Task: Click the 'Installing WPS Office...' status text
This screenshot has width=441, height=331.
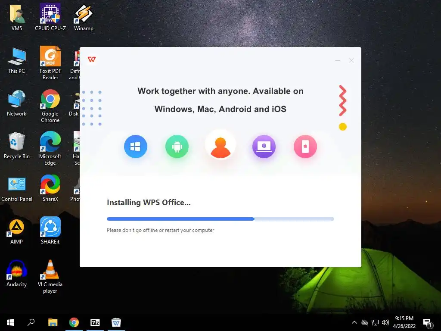Action: click(149, 203)
